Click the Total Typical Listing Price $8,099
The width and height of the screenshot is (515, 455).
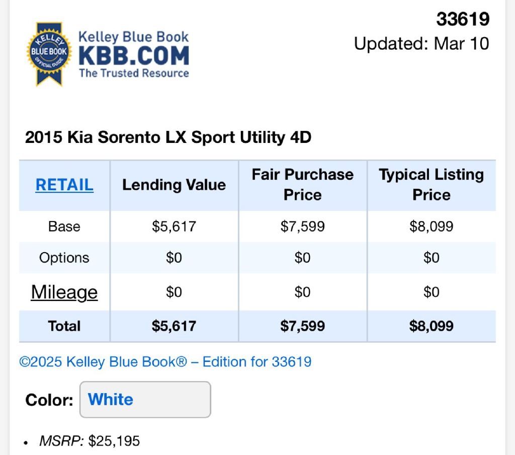click(432, 326)
